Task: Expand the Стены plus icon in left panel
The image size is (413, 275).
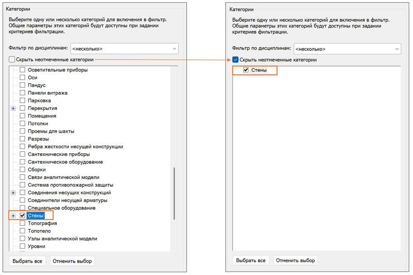Action: click(13, 216)
